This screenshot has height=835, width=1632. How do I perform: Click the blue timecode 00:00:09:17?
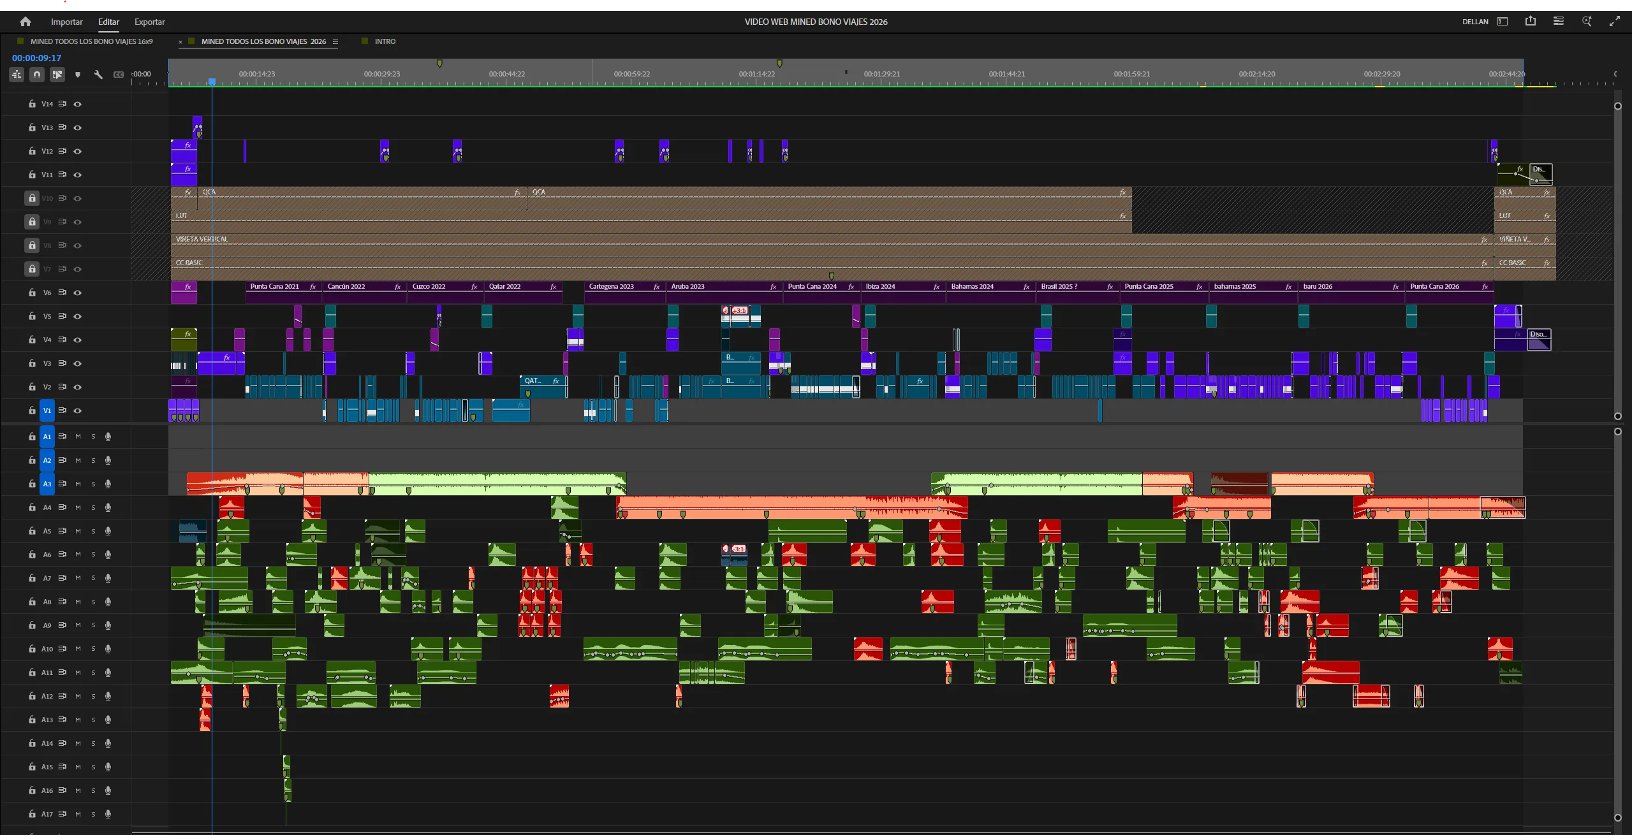[x=37, y=58]
